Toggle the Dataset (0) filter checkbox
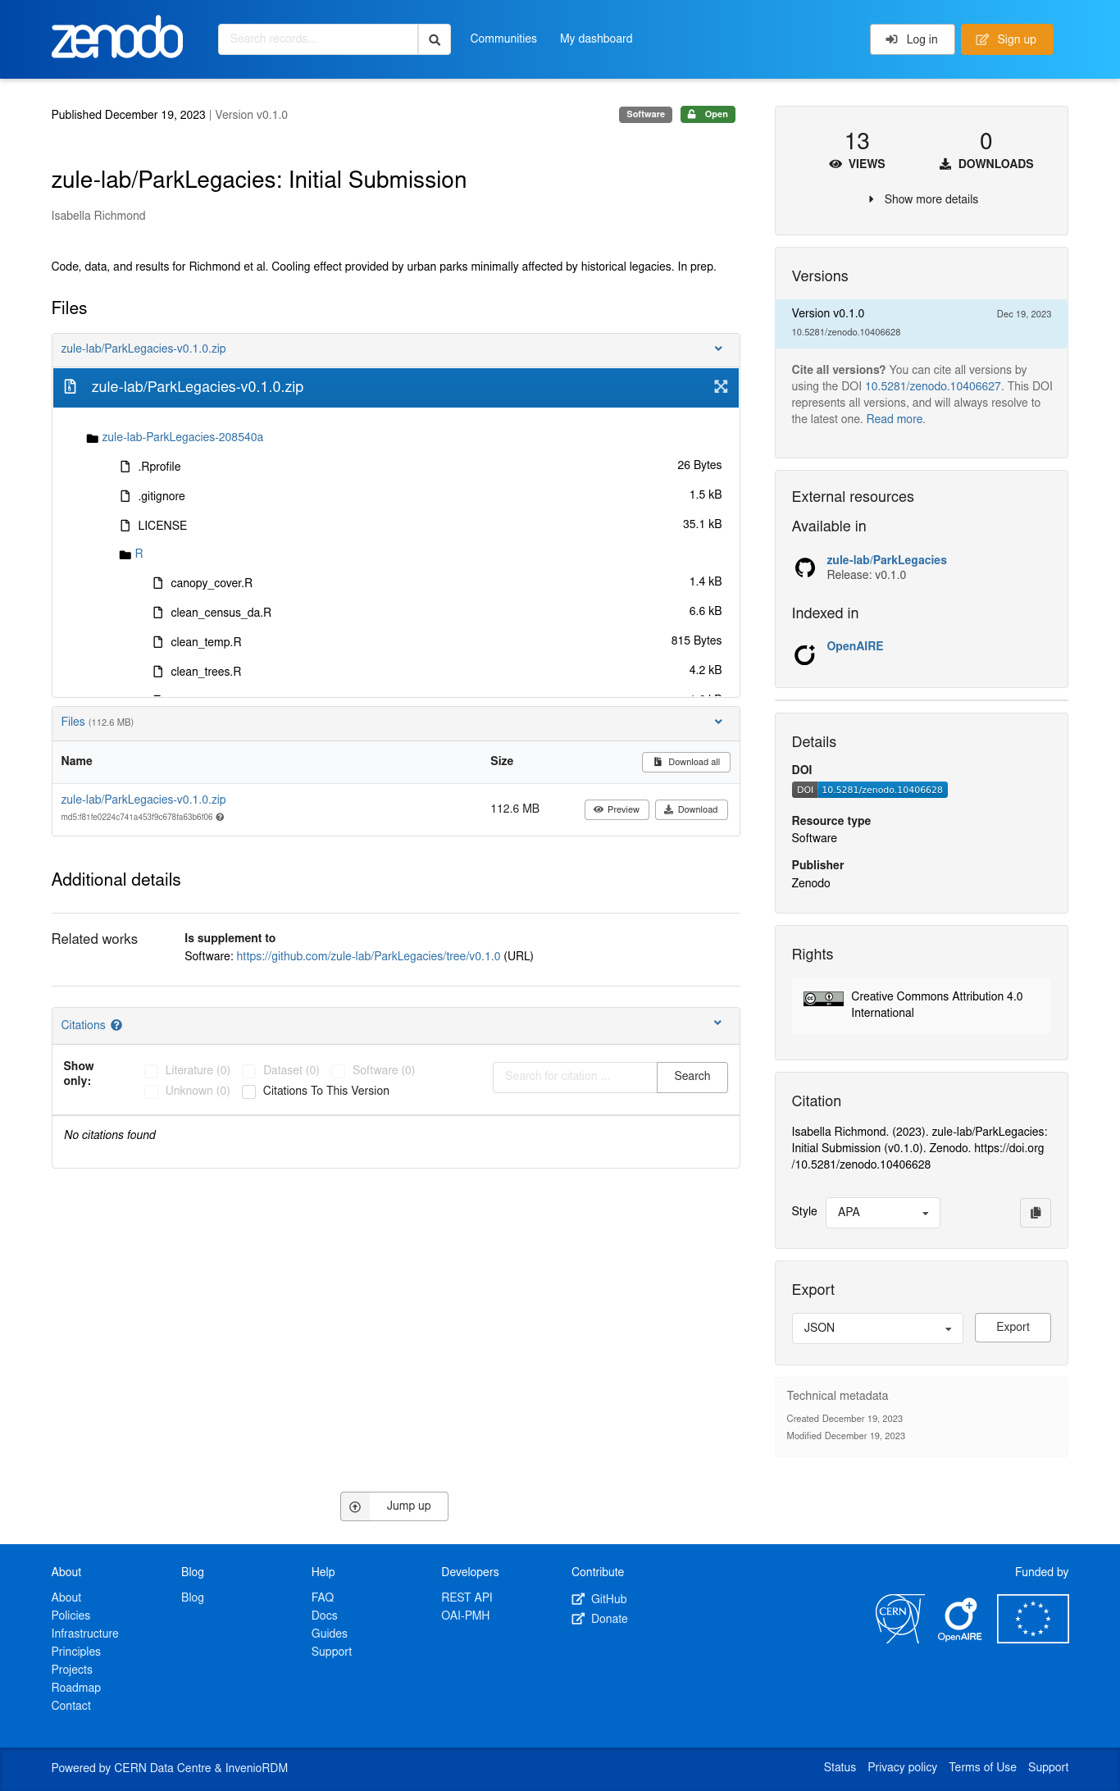The image size is (1120, 1791). (x=249, y=1071)
